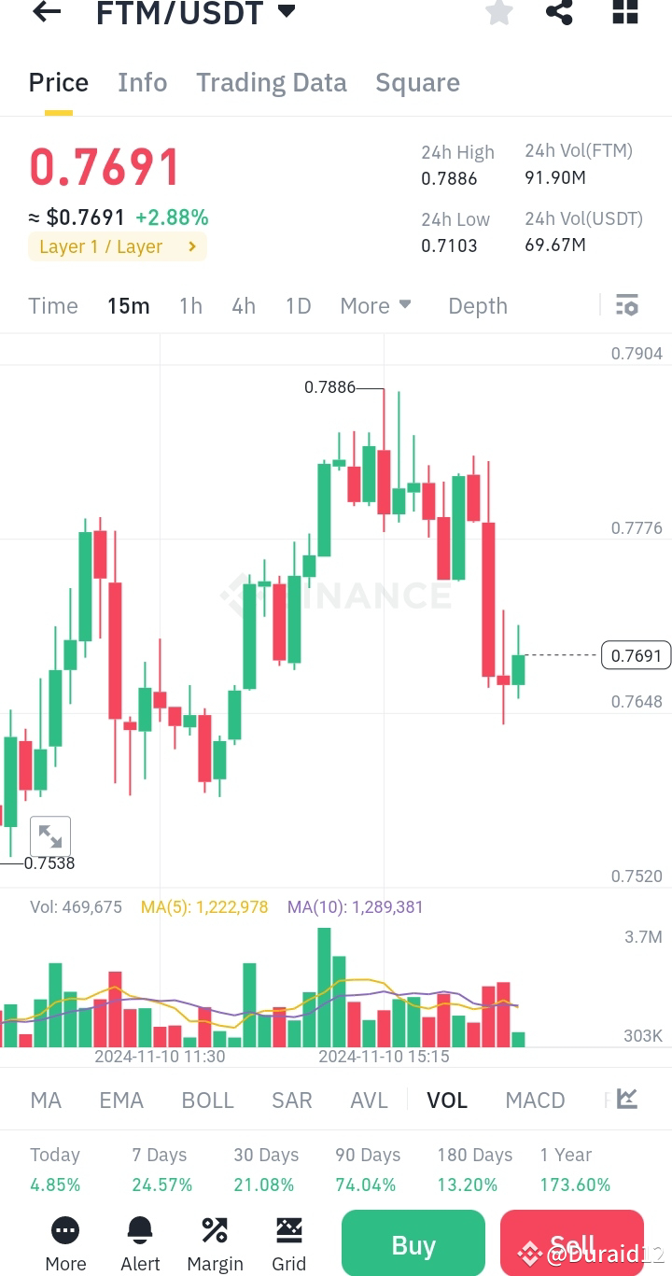Switch to the Trading Data tab
This screenshot has width=672, height=1276.
click(271, 82)
